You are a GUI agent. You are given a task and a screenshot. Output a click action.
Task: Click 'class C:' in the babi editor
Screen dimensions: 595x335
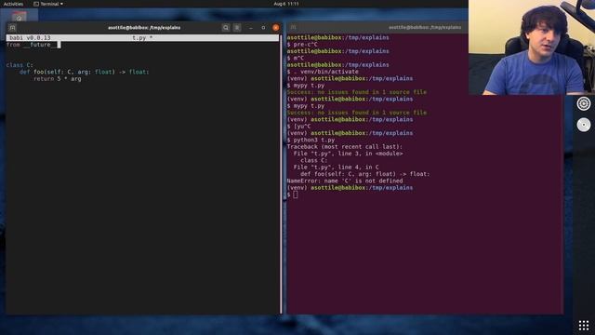tap(20, 65)
